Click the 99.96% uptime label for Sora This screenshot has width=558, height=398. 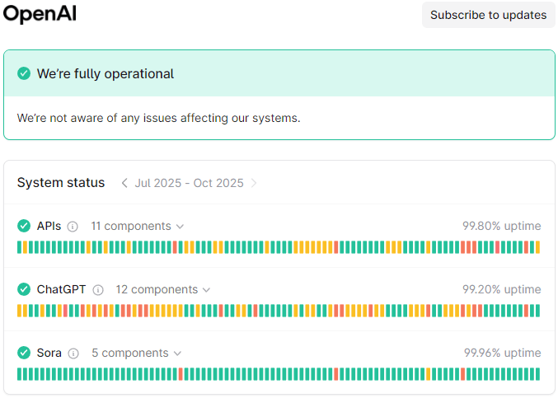[x=502, y=353]
